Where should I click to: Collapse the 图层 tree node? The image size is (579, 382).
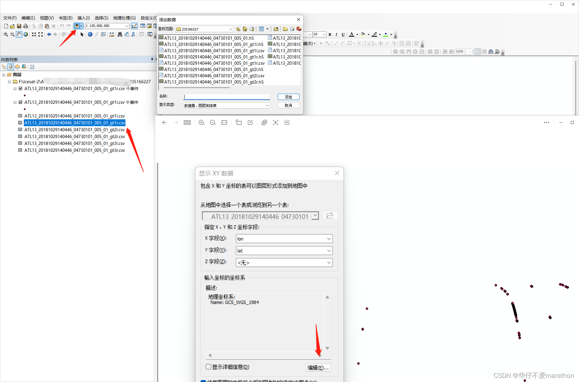pyautogui.click(x=4, y=74)
